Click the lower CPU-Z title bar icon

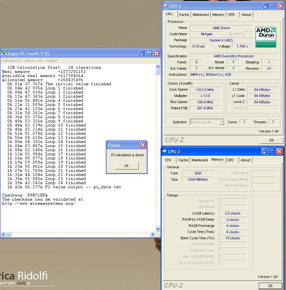pos(165,151)
